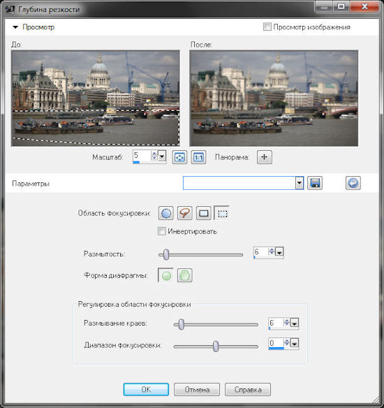Select the rectangular focus area tool
The height and width of the screenshot is (408, 384).
pos(204,213)
